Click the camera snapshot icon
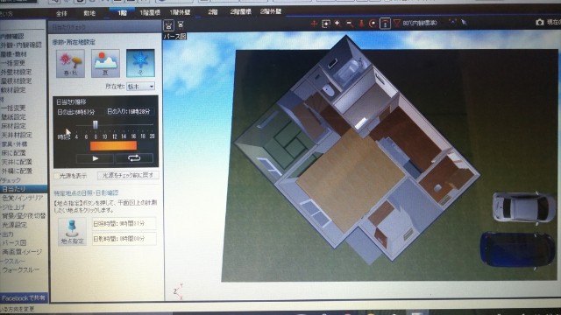Viewport: 561px width, 315px height. [540, 22]
